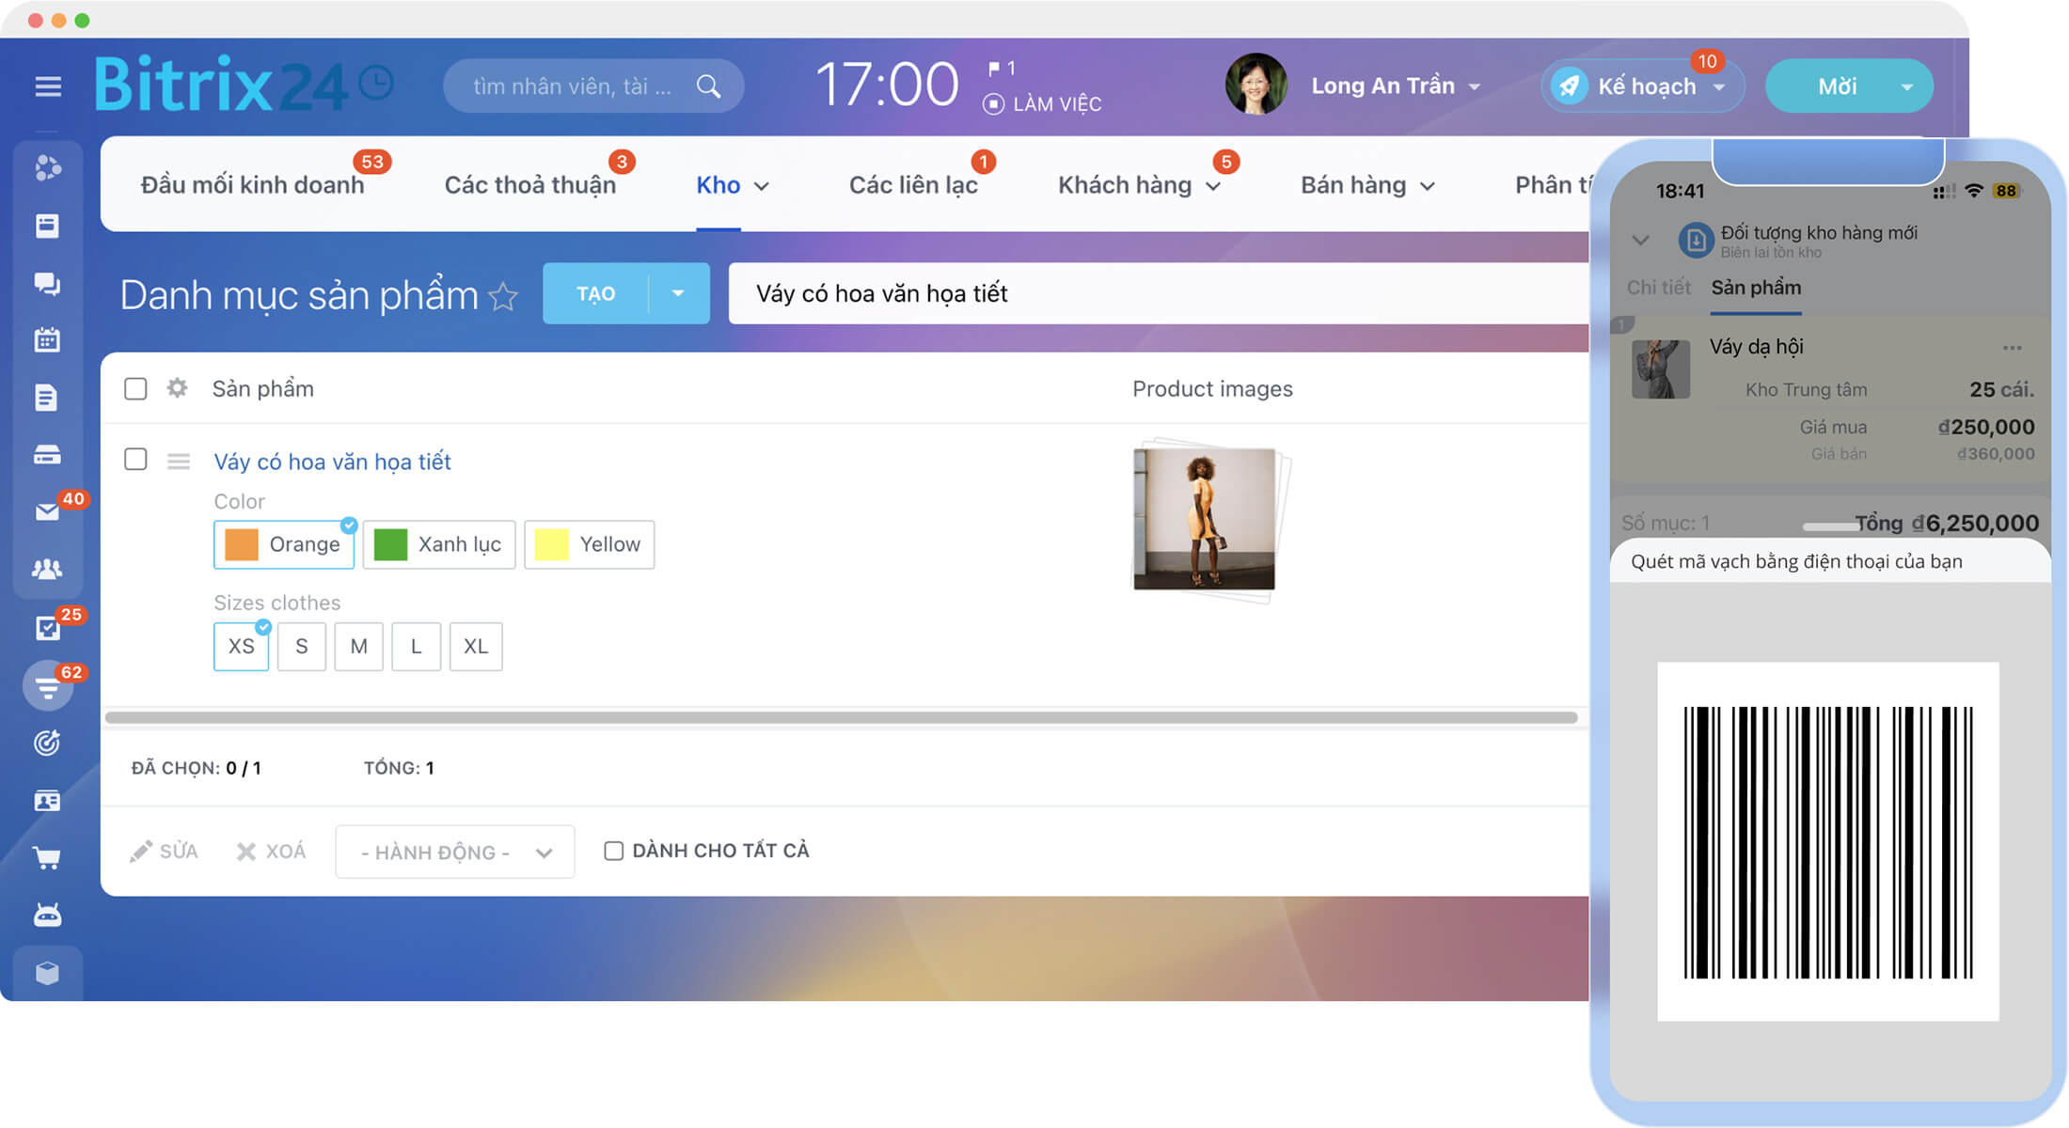Open Váy có hoa văn họa tiết product link
The height and width of the screenshot is (1128, 2069).
(x=332, y=462)
